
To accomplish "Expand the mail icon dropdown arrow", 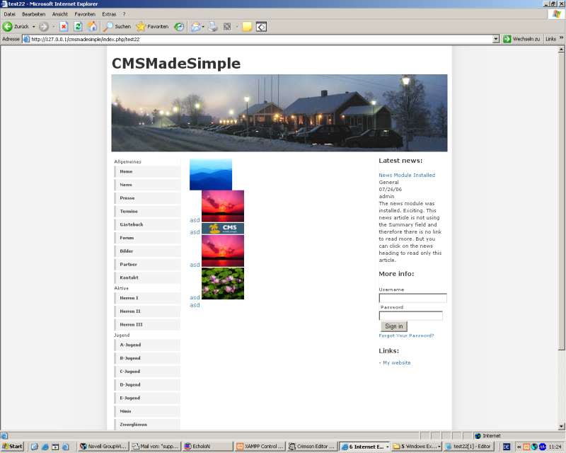I will 204,26.
